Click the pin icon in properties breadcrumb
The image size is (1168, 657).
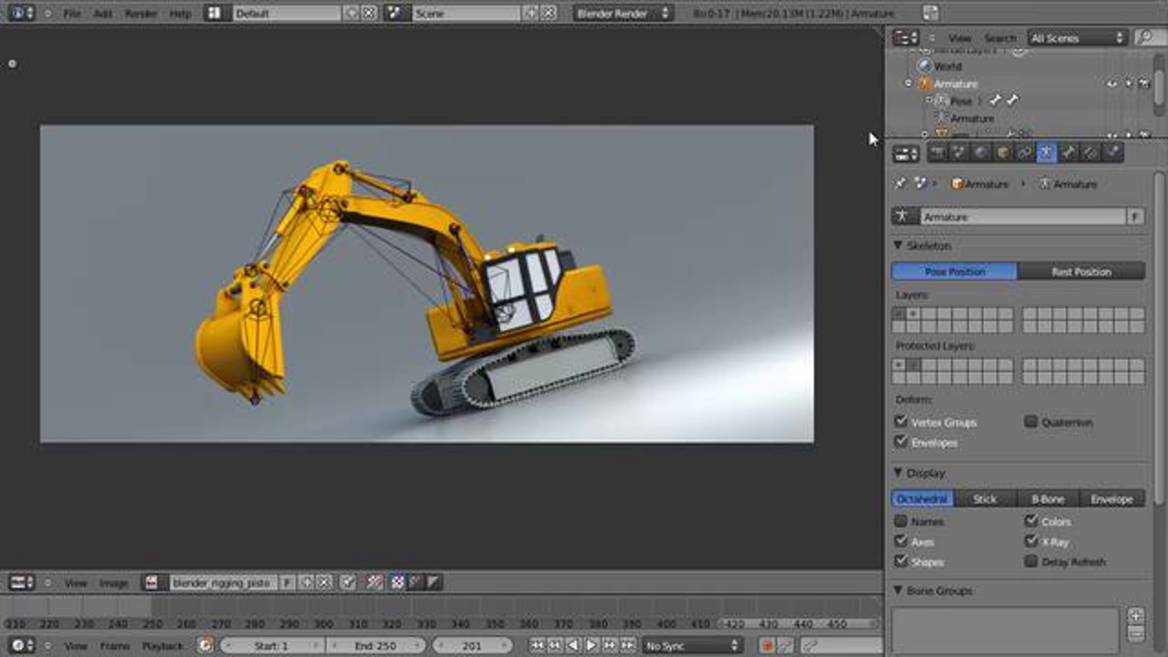(x=900, y=183)
